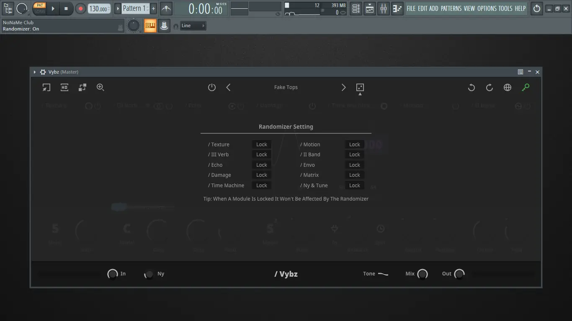Image resolution: width=572 pixels, height=321 pixels.
Task: Stop playback with the stop button
Action: (66, 8)
